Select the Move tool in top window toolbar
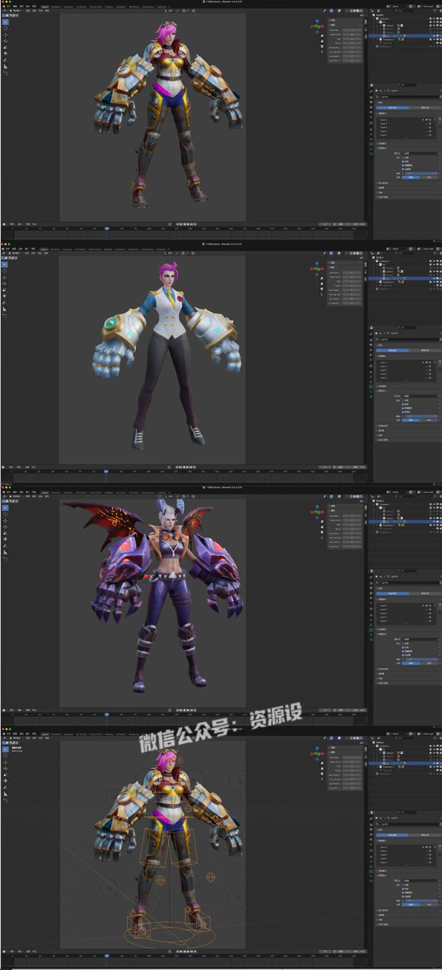The width and height of the screenshot is (442, 970). point(5,35)
